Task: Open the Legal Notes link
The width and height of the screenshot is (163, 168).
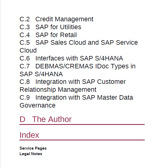Action: pos(31,154)
